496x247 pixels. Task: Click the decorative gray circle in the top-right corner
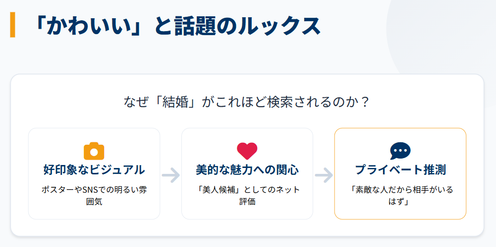[x=446, y=25]
